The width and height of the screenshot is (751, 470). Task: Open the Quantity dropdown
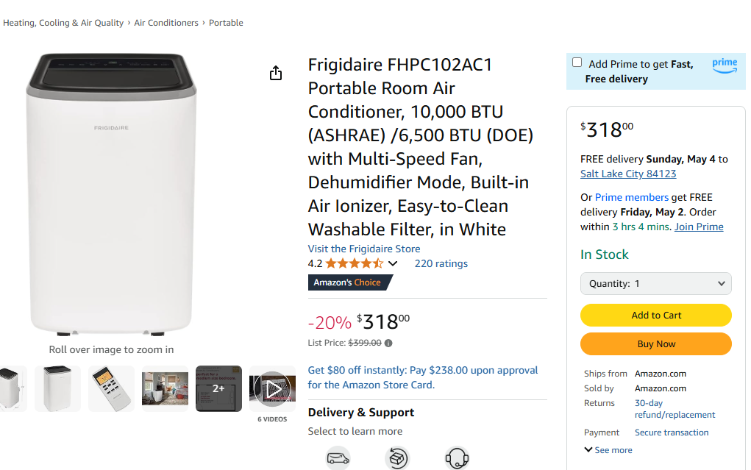655,283
